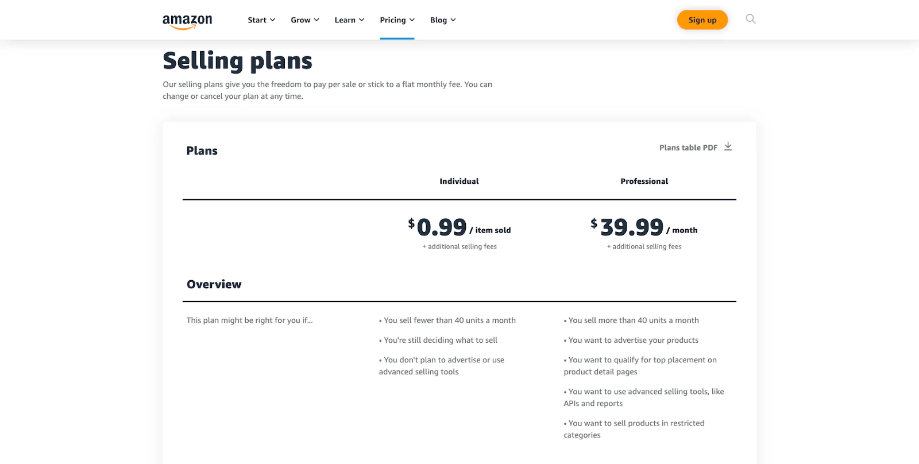Open the Learn dropdown
Viewport: 919px width, 464px height.
[361, 20]
